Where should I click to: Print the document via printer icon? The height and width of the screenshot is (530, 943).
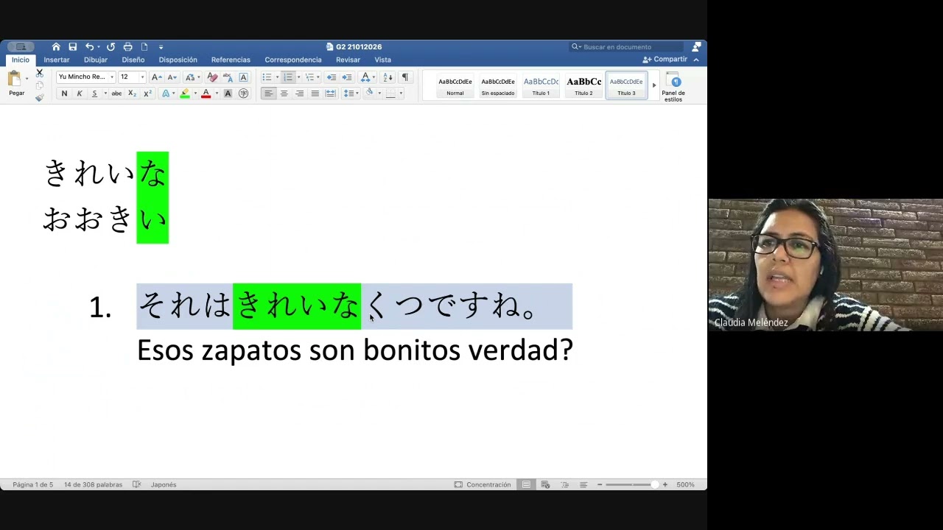pyautogui.click(x=127, y=46)
